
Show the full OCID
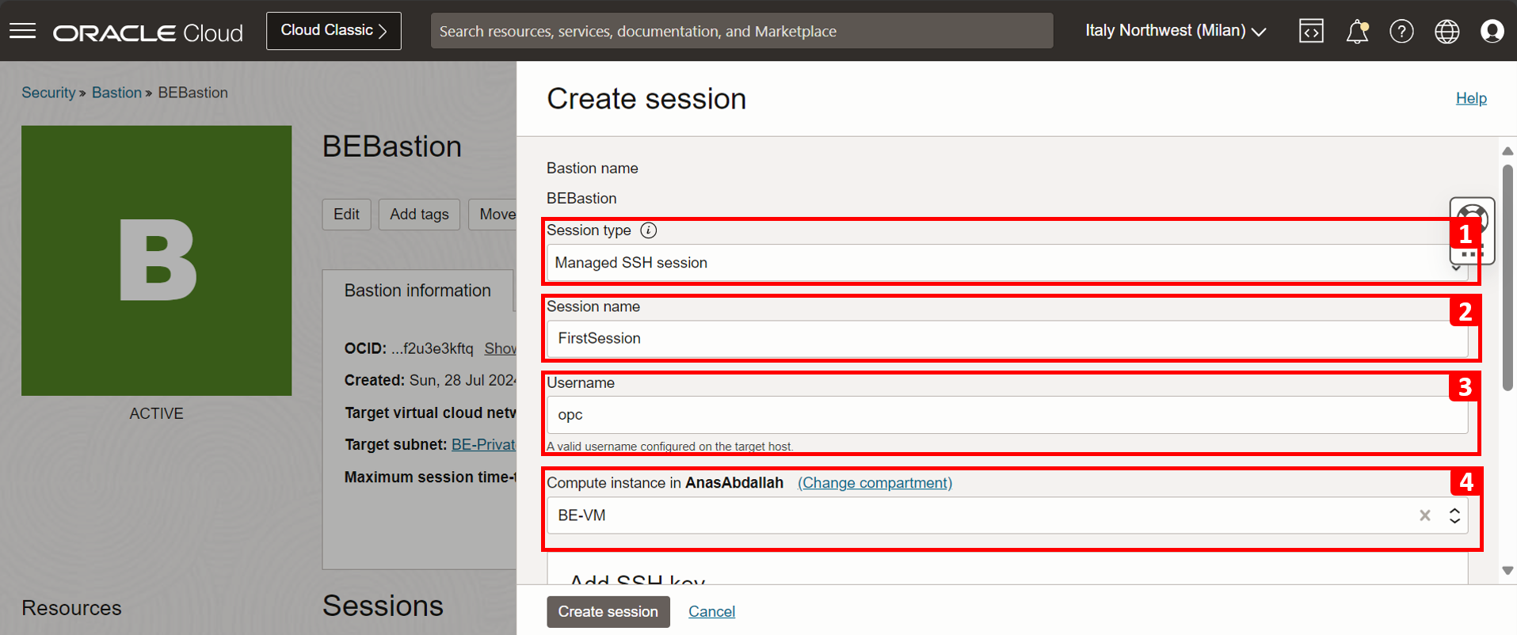(501, 348)
